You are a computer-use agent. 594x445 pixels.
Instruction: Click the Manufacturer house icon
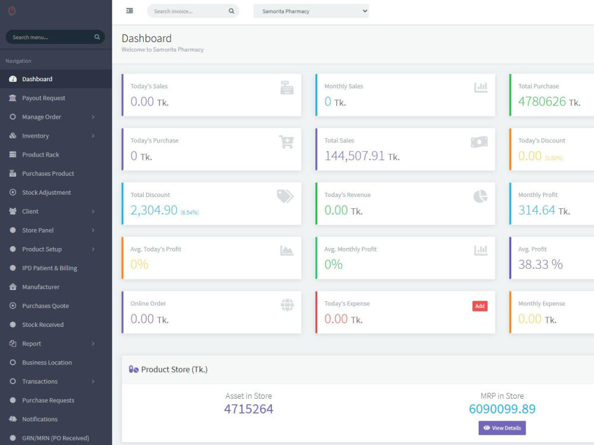(13, 287)
